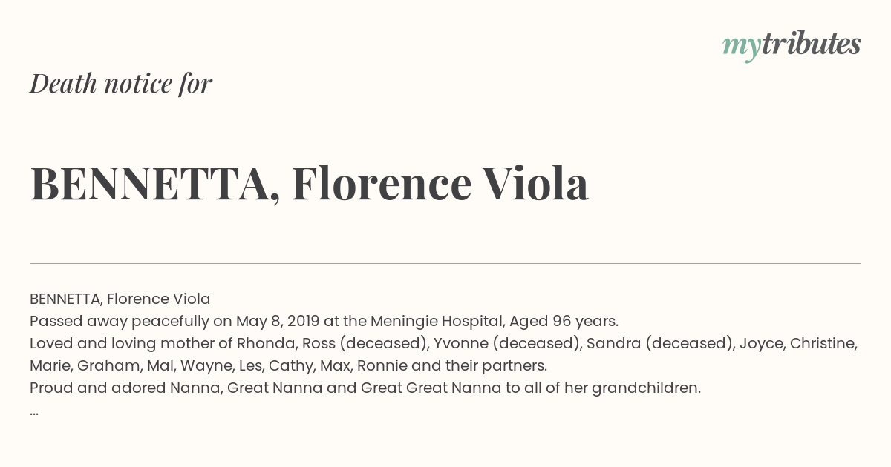Select the 'Passed away peacefully on May 8, 2019' line
891x467 pixels.
click(x=324, y=321)
